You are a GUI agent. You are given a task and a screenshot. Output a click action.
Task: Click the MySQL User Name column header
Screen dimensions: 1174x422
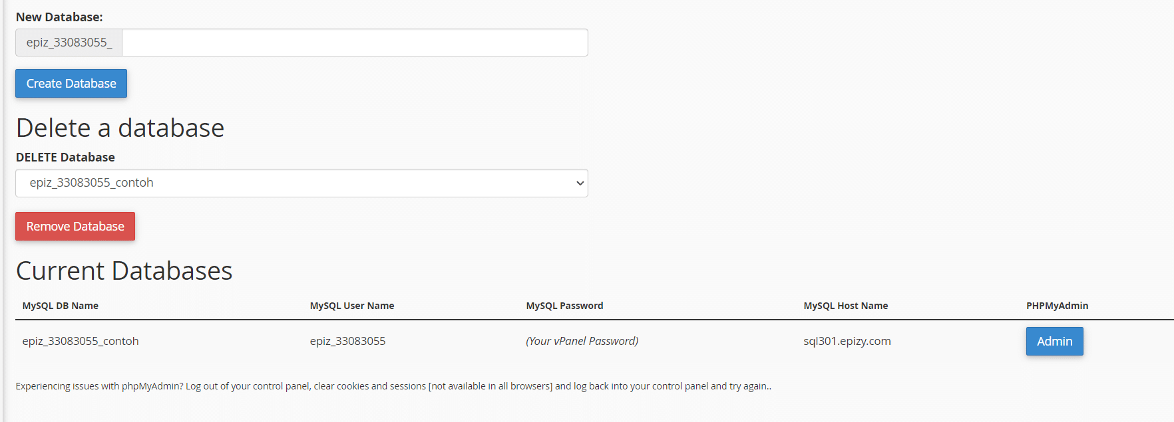(352, 306)
